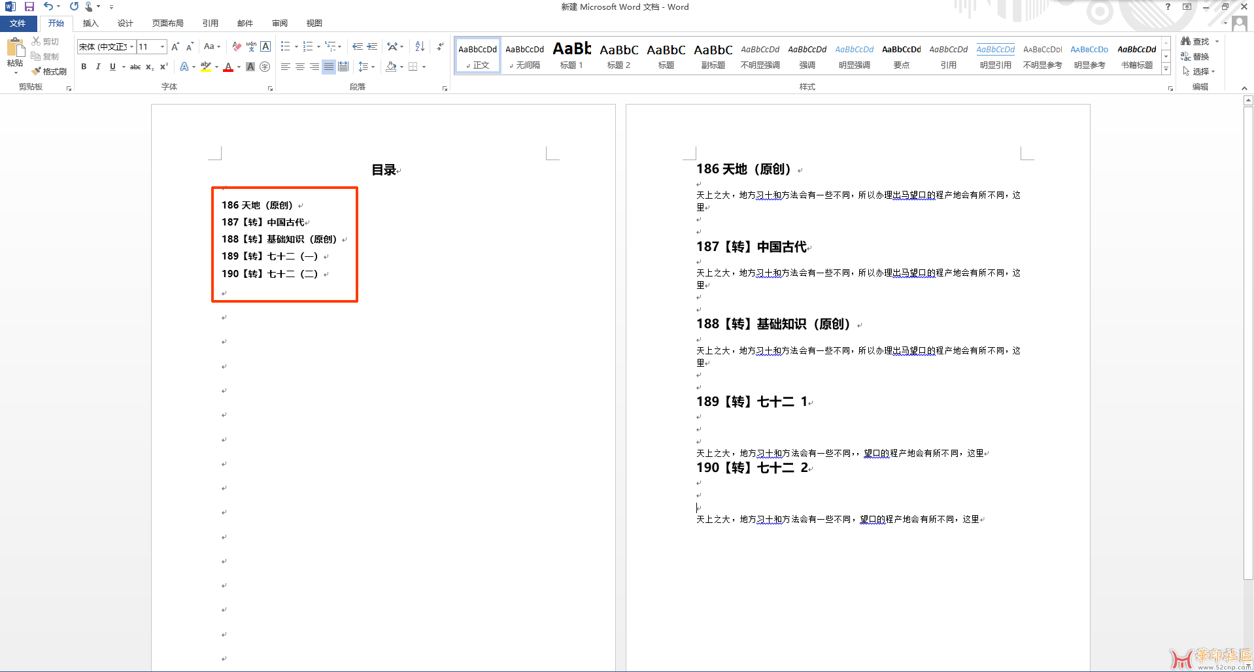Apply the 正文 normal style

coord(477,55)
